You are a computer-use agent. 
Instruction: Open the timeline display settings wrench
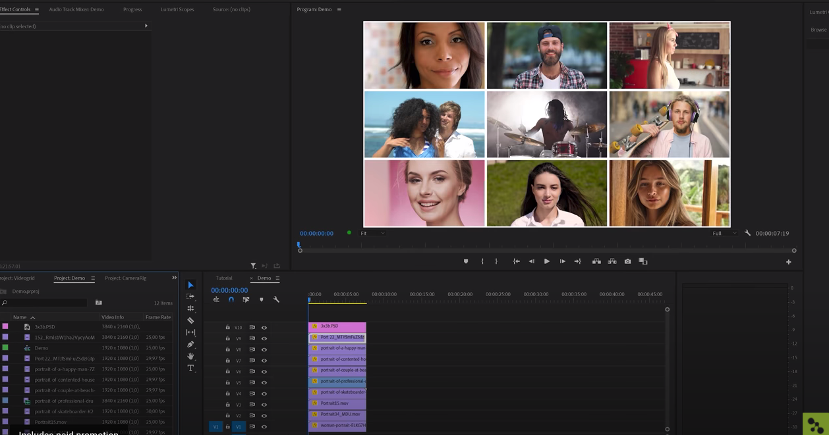[x=276, y=299]
